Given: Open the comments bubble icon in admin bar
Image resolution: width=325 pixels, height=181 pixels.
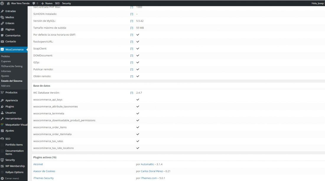Looking at the screenshot, I should 34,3.
